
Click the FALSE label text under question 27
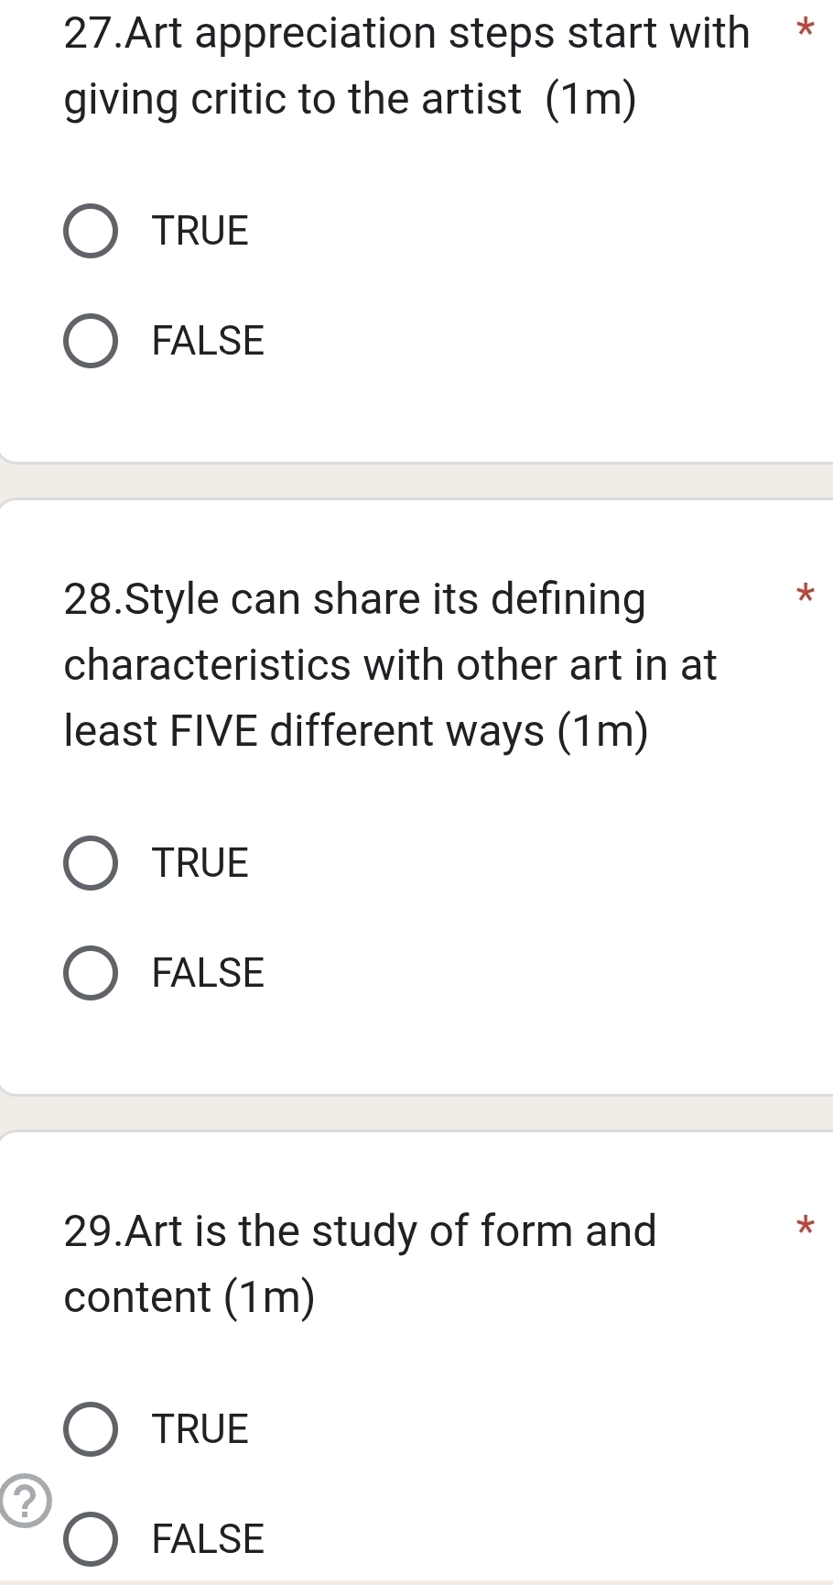pos(208,341)
